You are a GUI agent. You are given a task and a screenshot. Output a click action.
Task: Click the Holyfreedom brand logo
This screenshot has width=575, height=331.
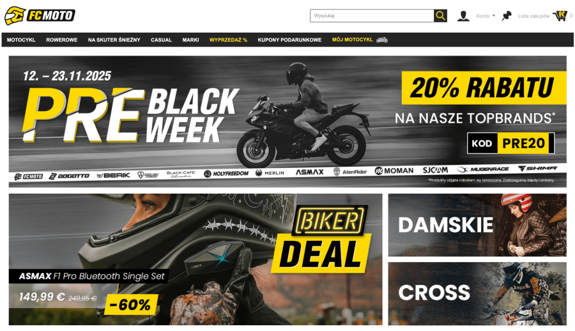[226, 174]
